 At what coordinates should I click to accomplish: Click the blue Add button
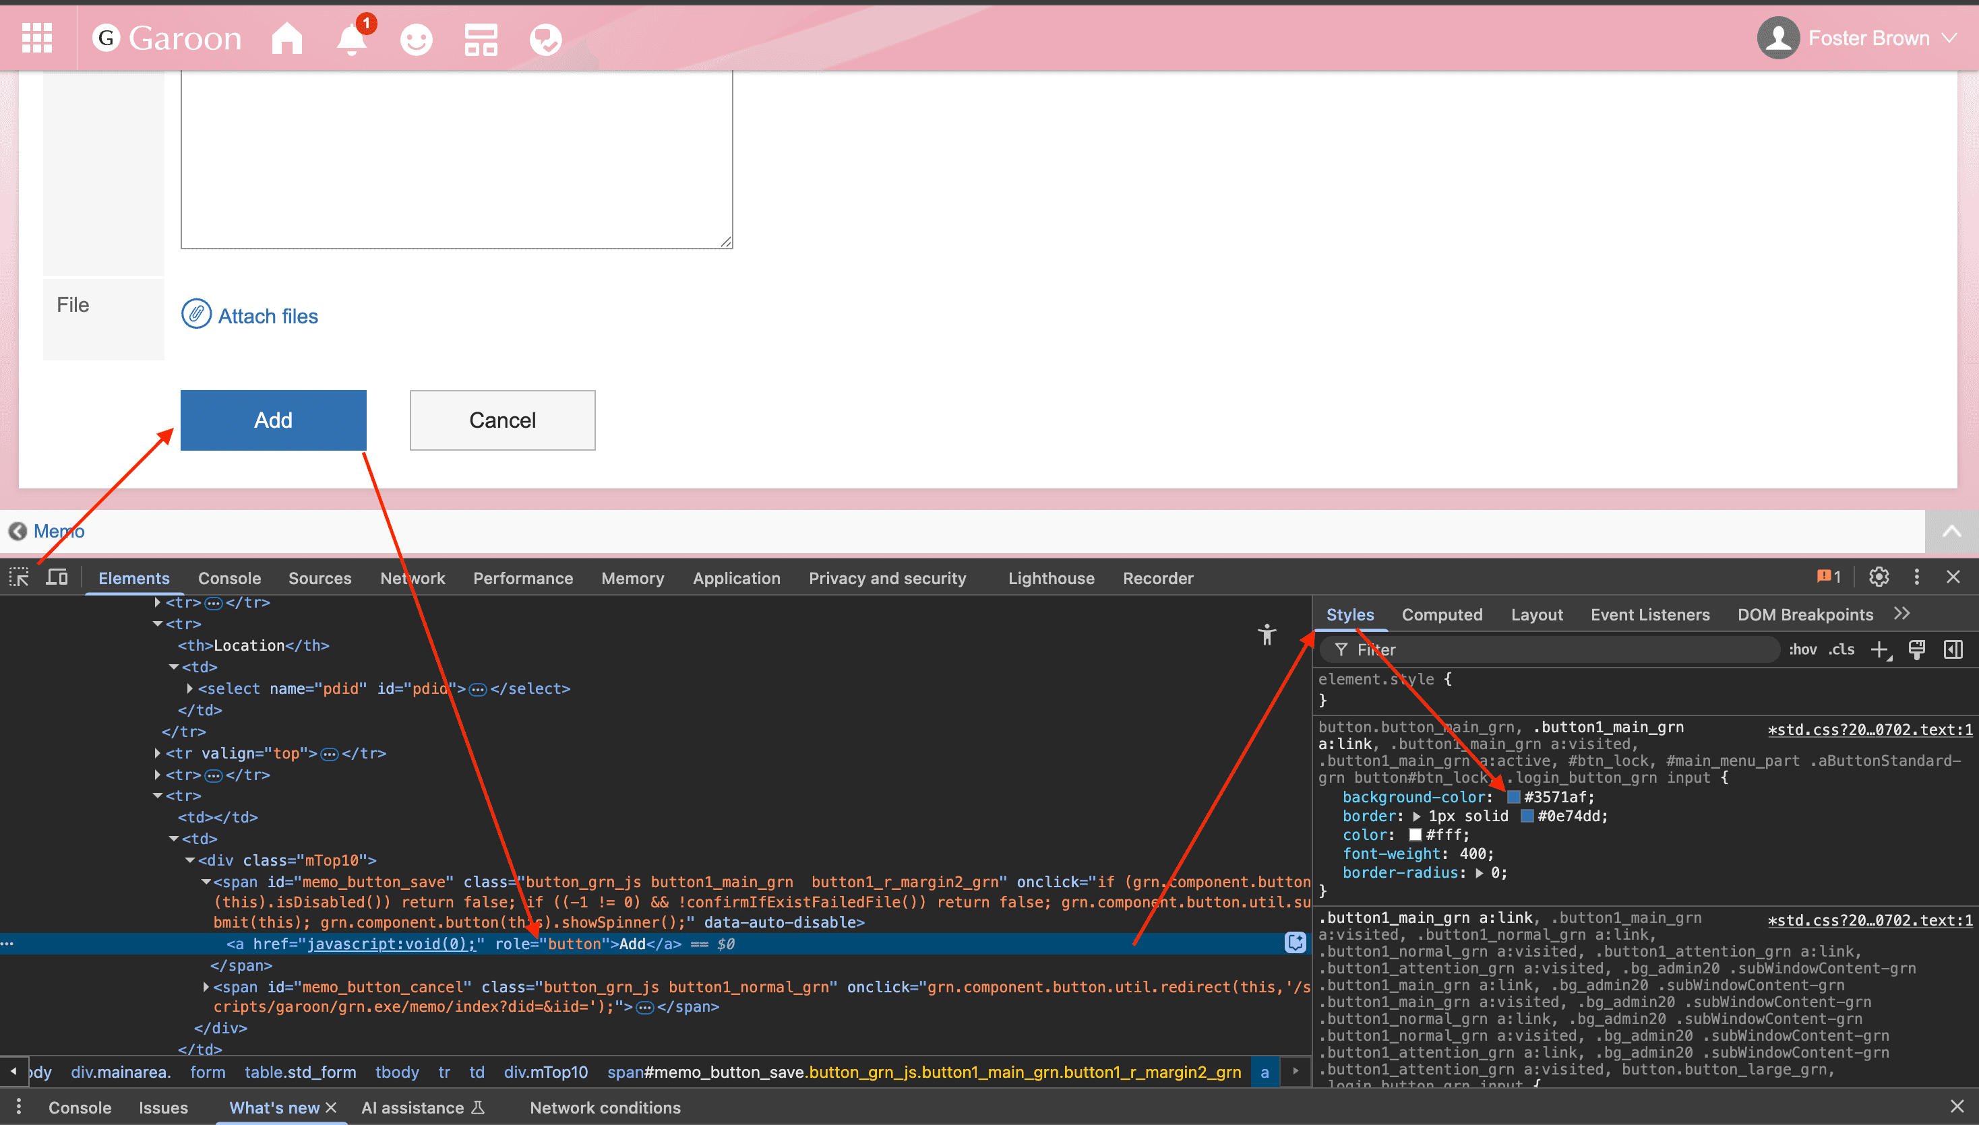pyautogui.click(x=273, y=420)
